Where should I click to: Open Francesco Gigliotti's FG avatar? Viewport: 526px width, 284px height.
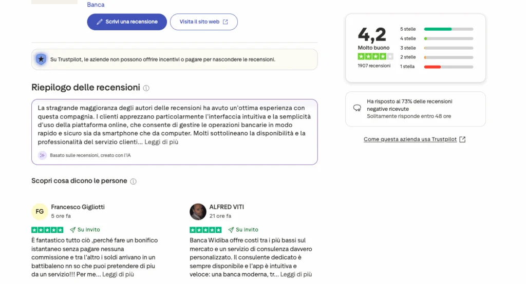coord(40,212)
